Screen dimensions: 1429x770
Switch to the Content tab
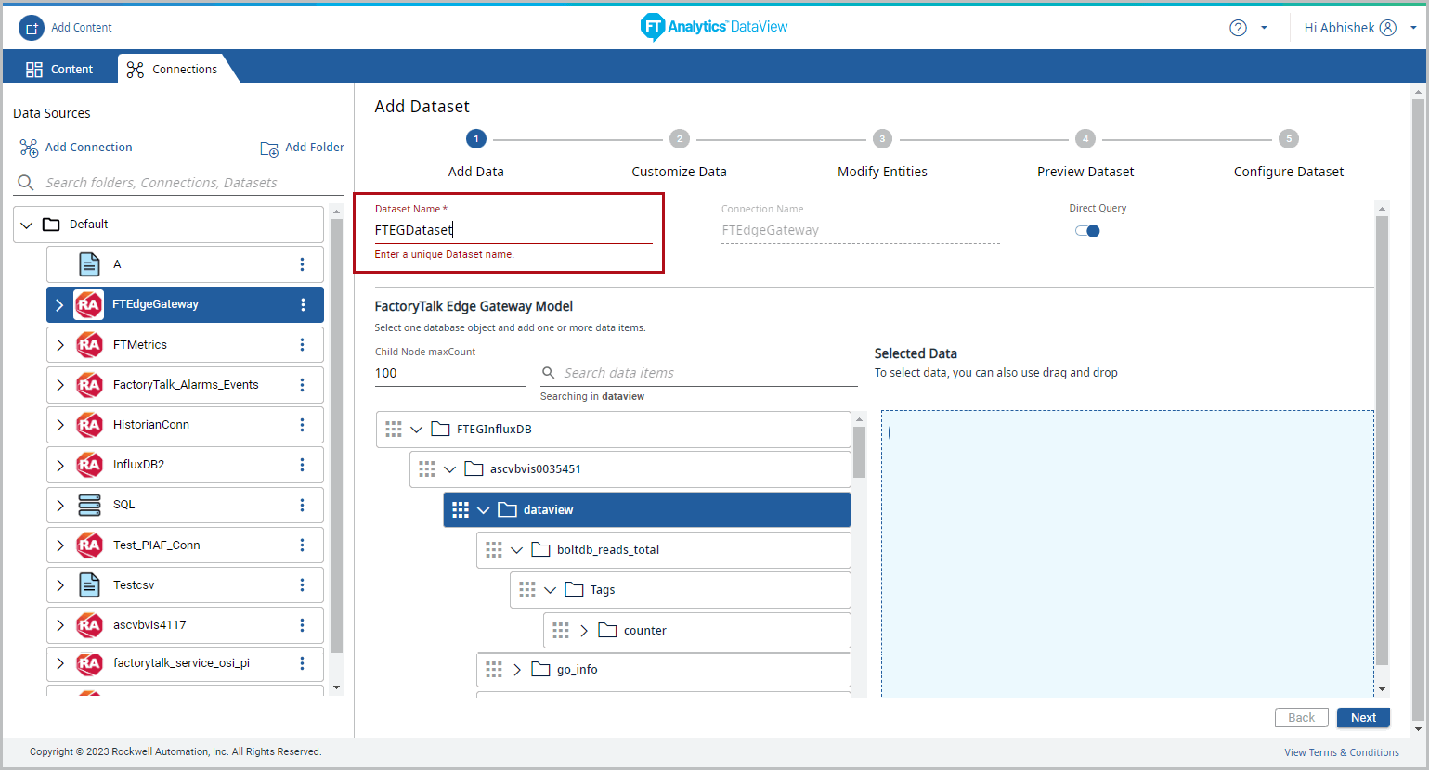pos(59,70)
